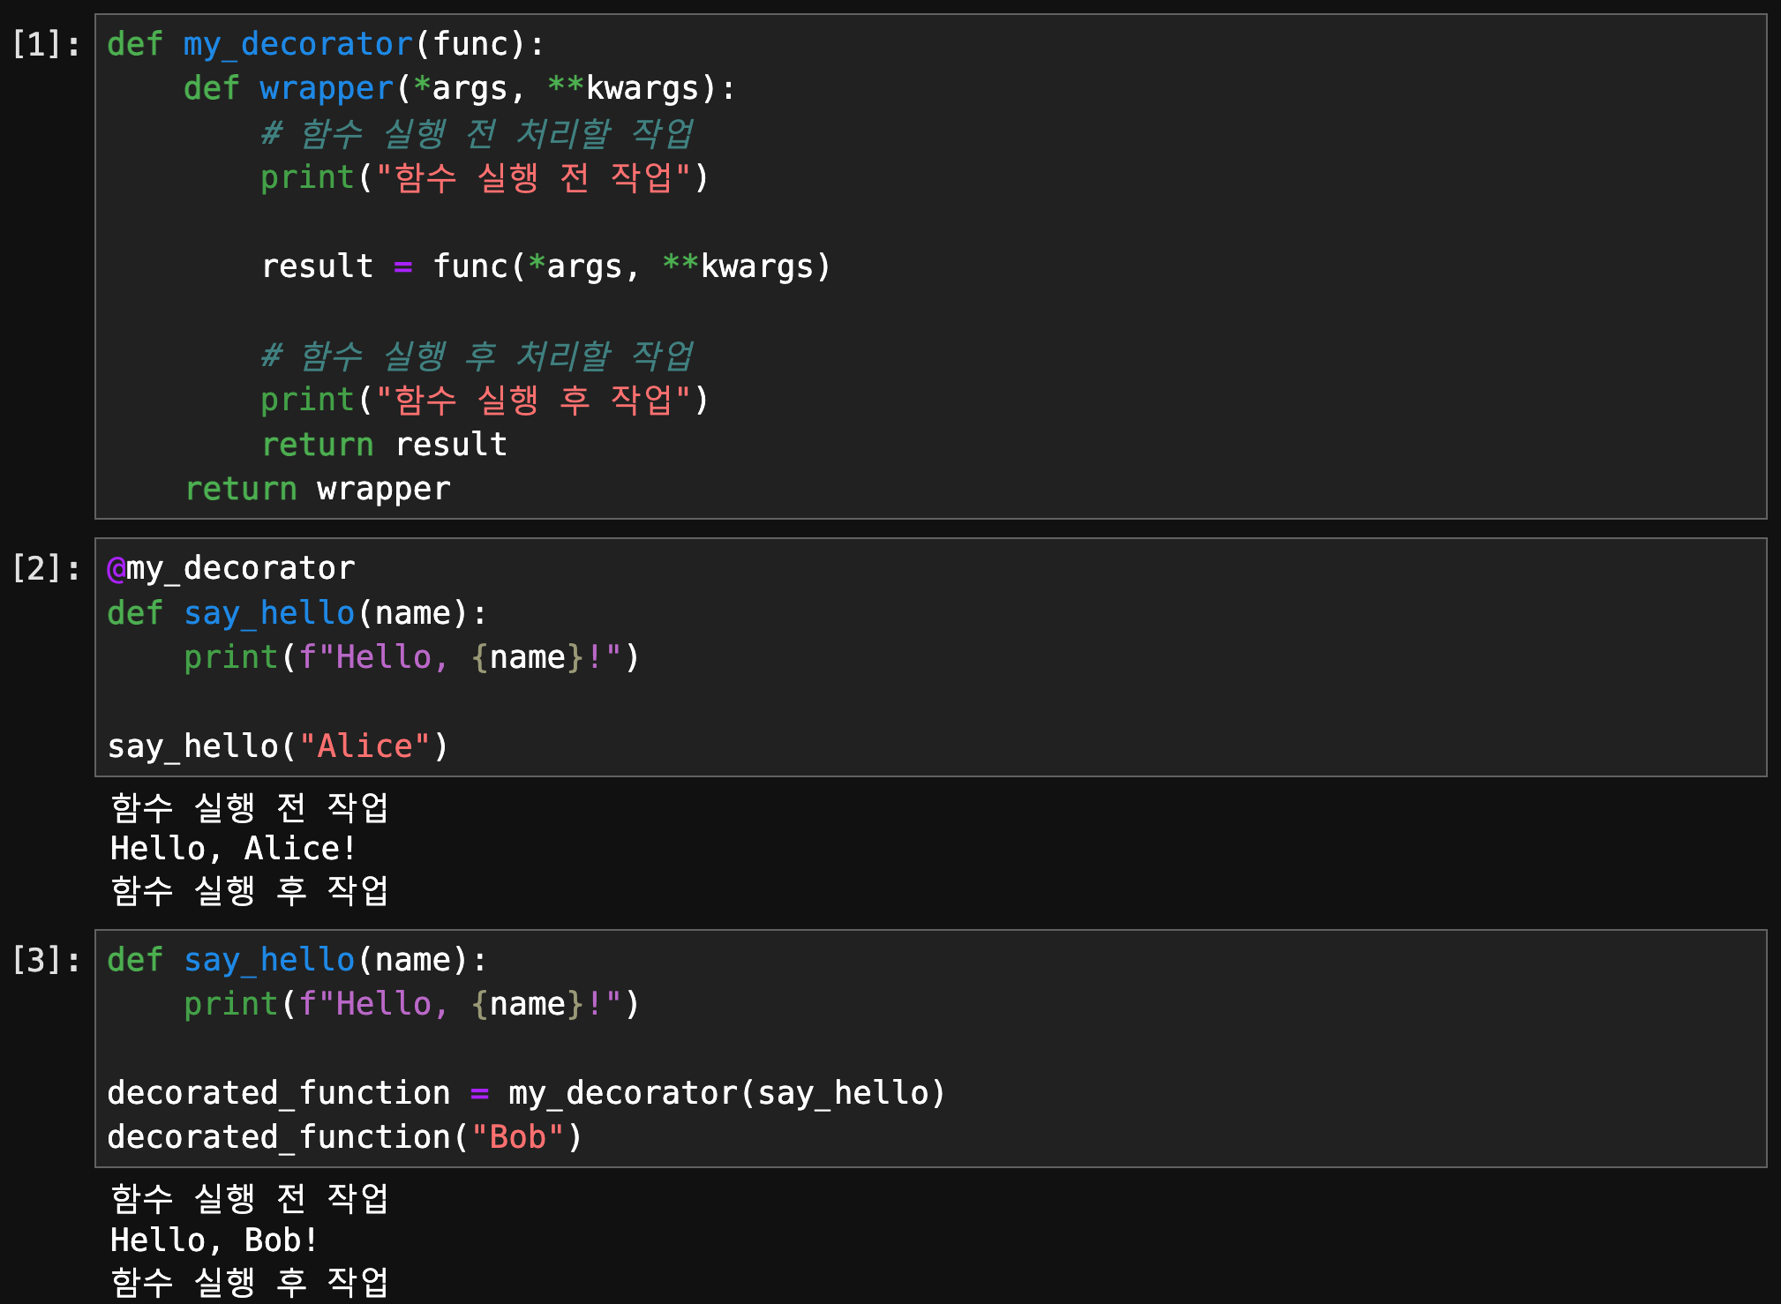Click the second Korean comment line in cell one
1781x1304 pixels.
pos(477,356)
